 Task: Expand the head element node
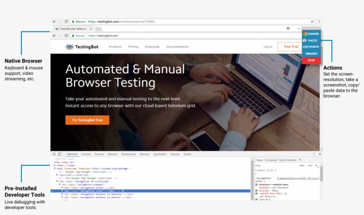(x=55, y=165)
